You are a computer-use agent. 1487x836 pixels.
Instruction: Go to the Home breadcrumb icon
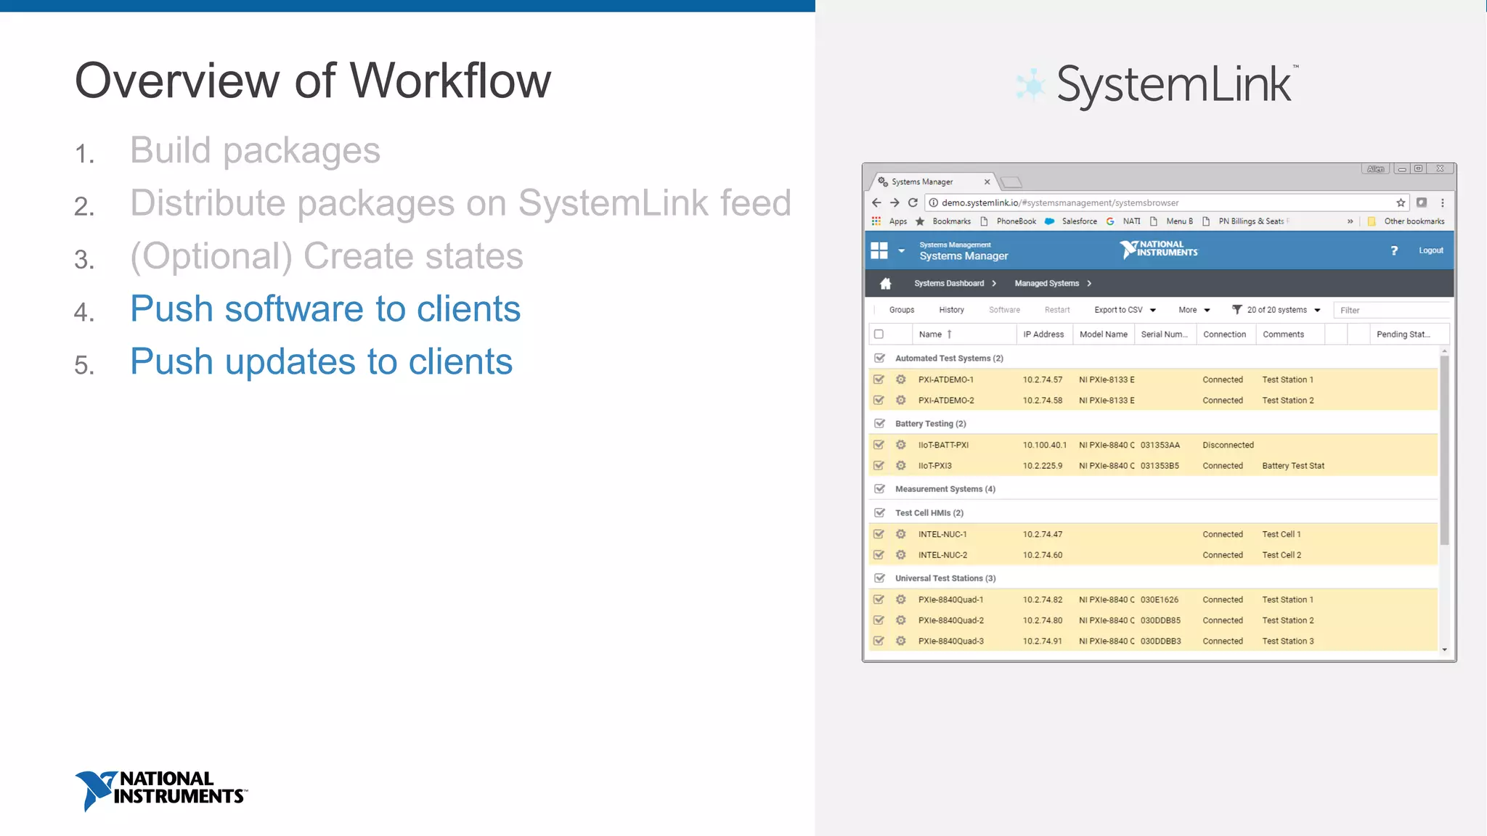(x=886, y=284)
